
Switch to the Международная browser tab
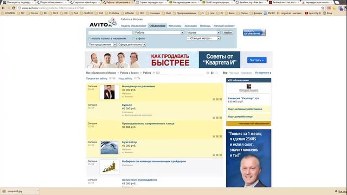[184, 2]
